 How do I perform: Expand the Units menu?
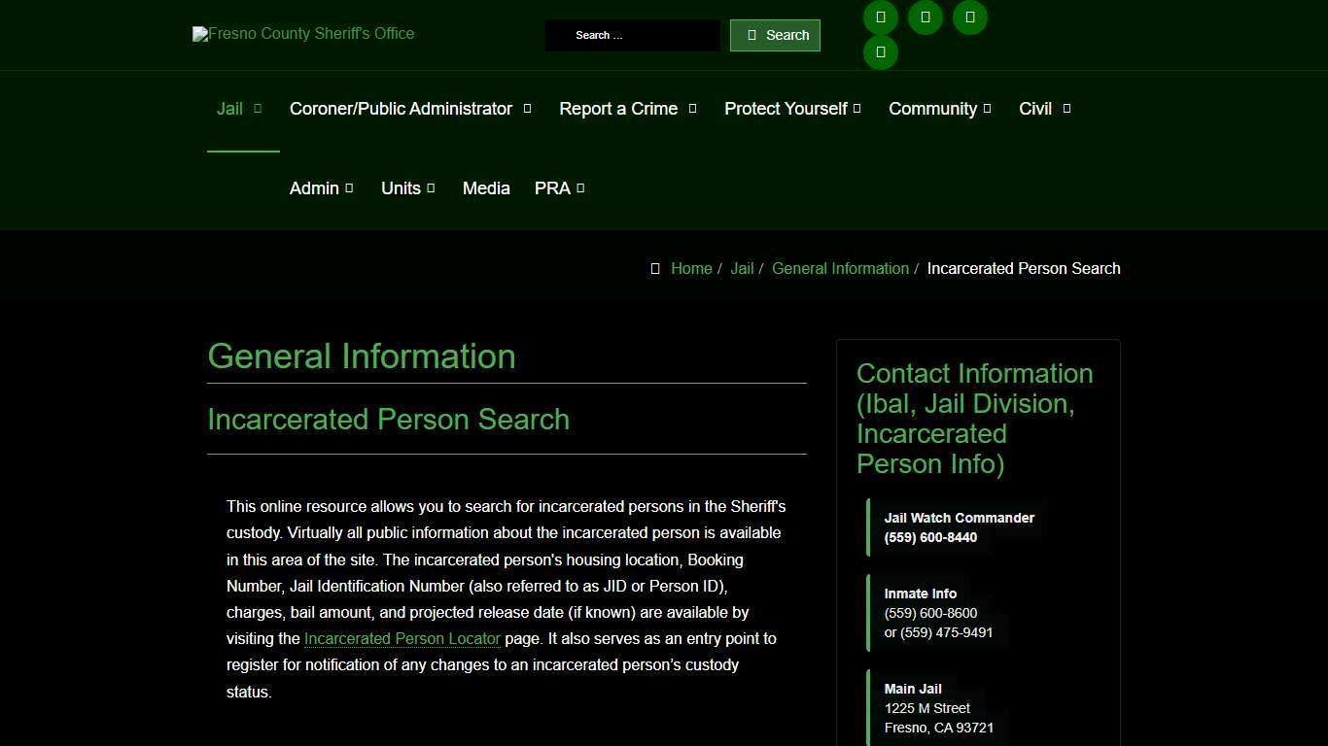click(x=402, y=187)
